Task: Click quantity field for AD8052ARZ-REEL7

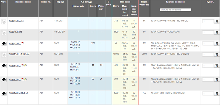Action: pos(208,93)
